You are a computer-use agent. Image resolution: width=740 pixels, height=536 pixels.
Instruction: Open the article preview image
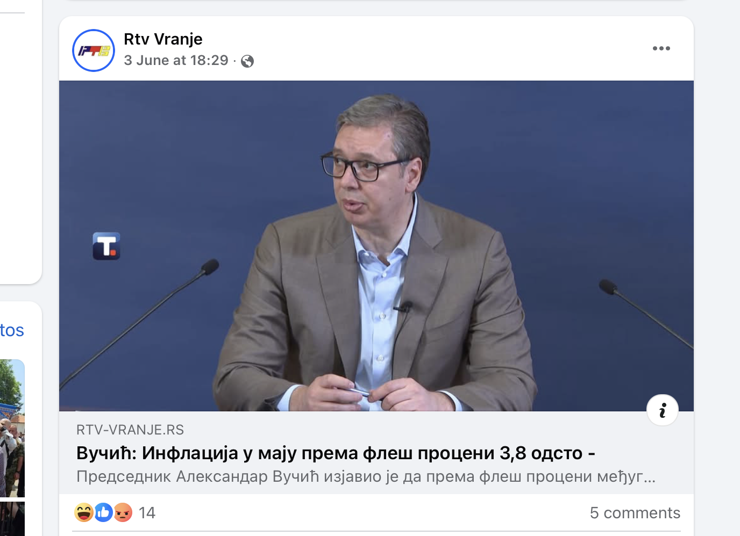point(376,246)
